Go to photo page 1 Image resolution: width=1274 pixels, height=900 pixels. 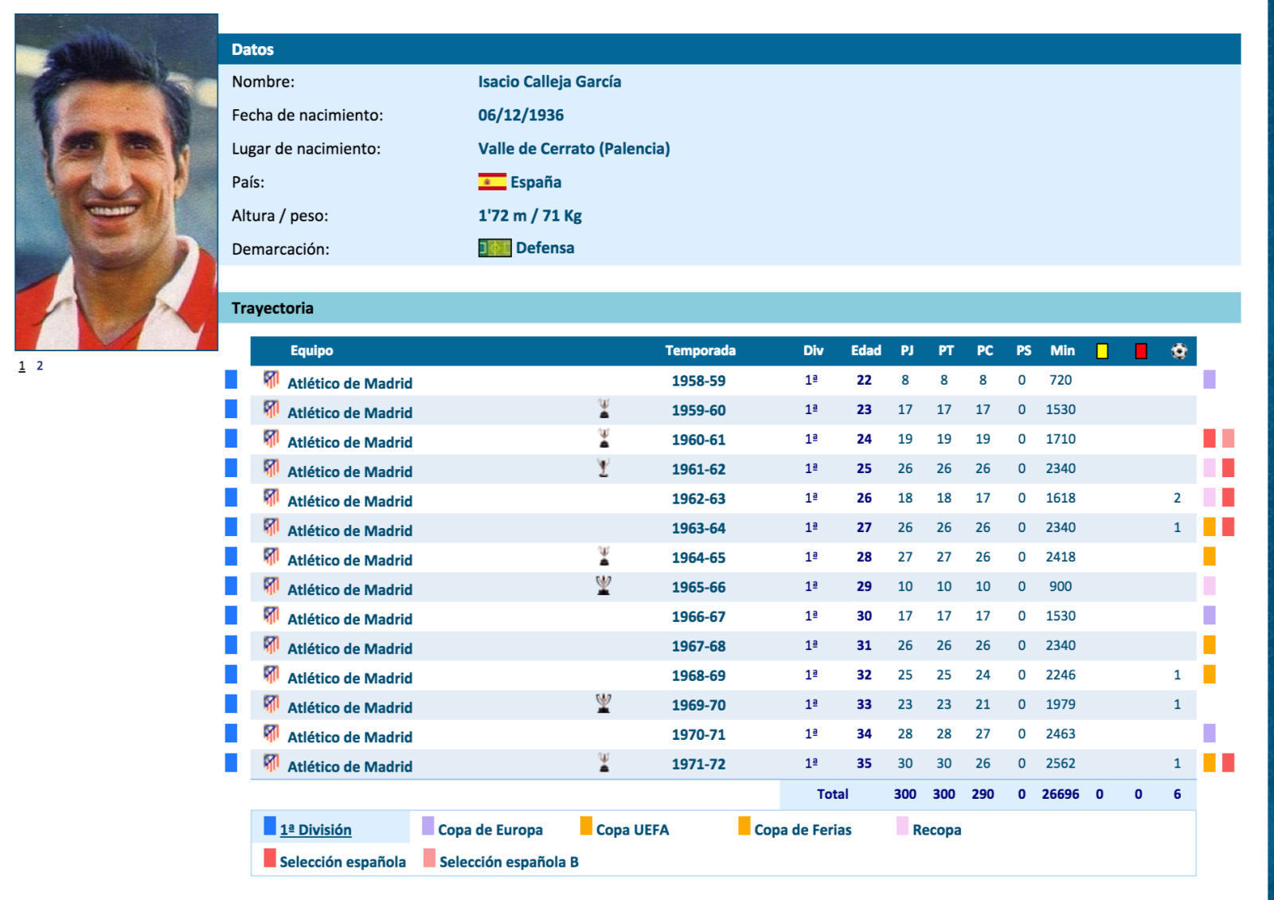coord(22,366)
